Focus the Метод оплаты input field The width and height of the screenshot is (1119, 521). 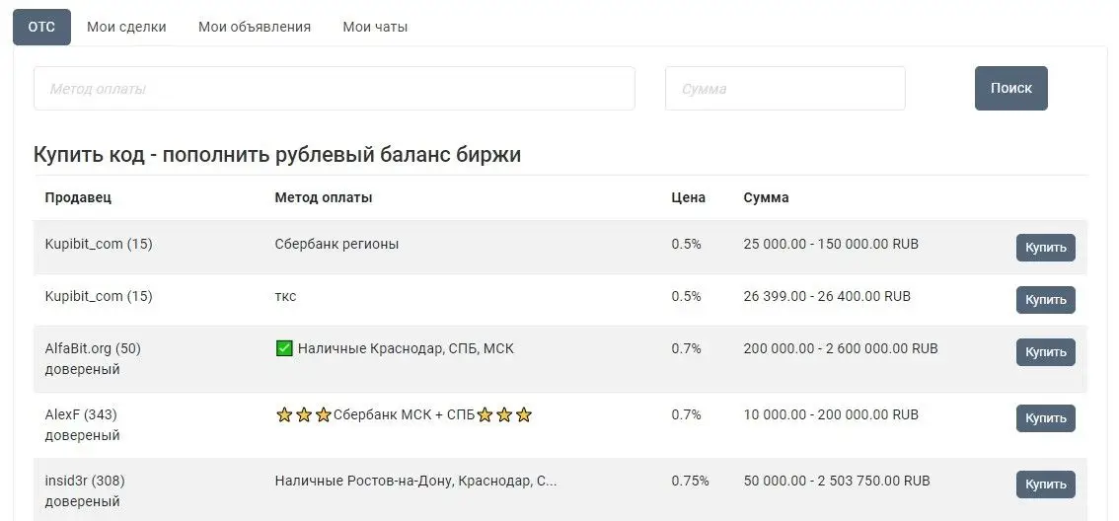click(x=334, y=89)
